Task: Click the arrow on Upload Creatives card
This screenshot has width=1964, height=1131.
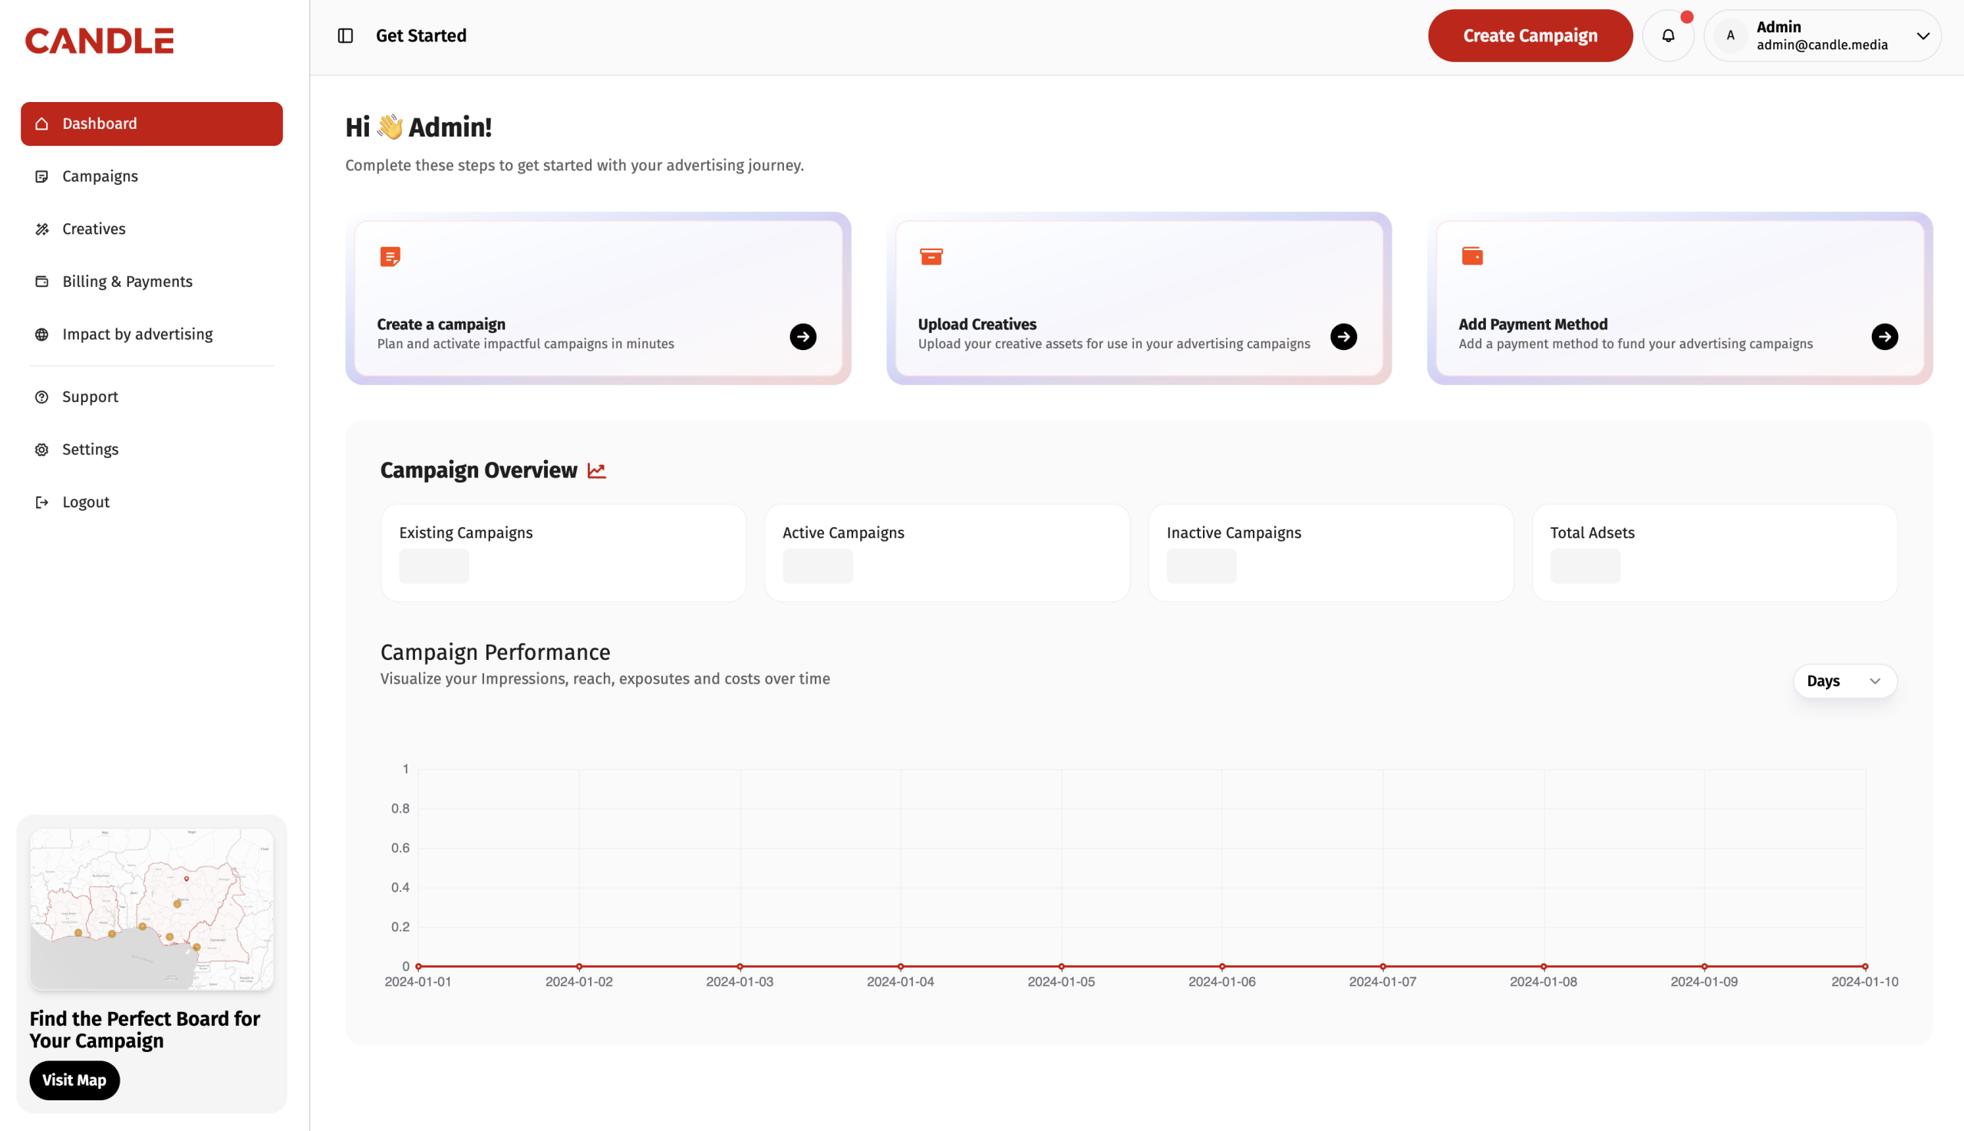Action: tap(1343, 336)
